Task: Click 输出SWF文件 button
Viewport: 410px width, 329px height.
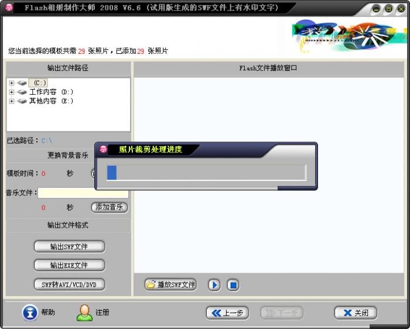Action: [x=69, y=246]
